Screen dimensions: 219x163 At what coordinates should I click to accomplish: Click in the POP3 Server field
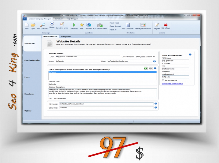click(175, 61)
